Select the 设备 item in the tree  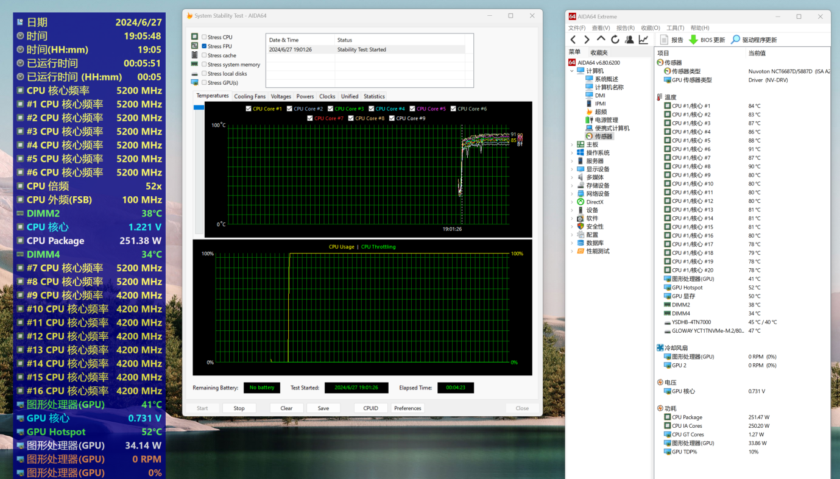(587, 210)
